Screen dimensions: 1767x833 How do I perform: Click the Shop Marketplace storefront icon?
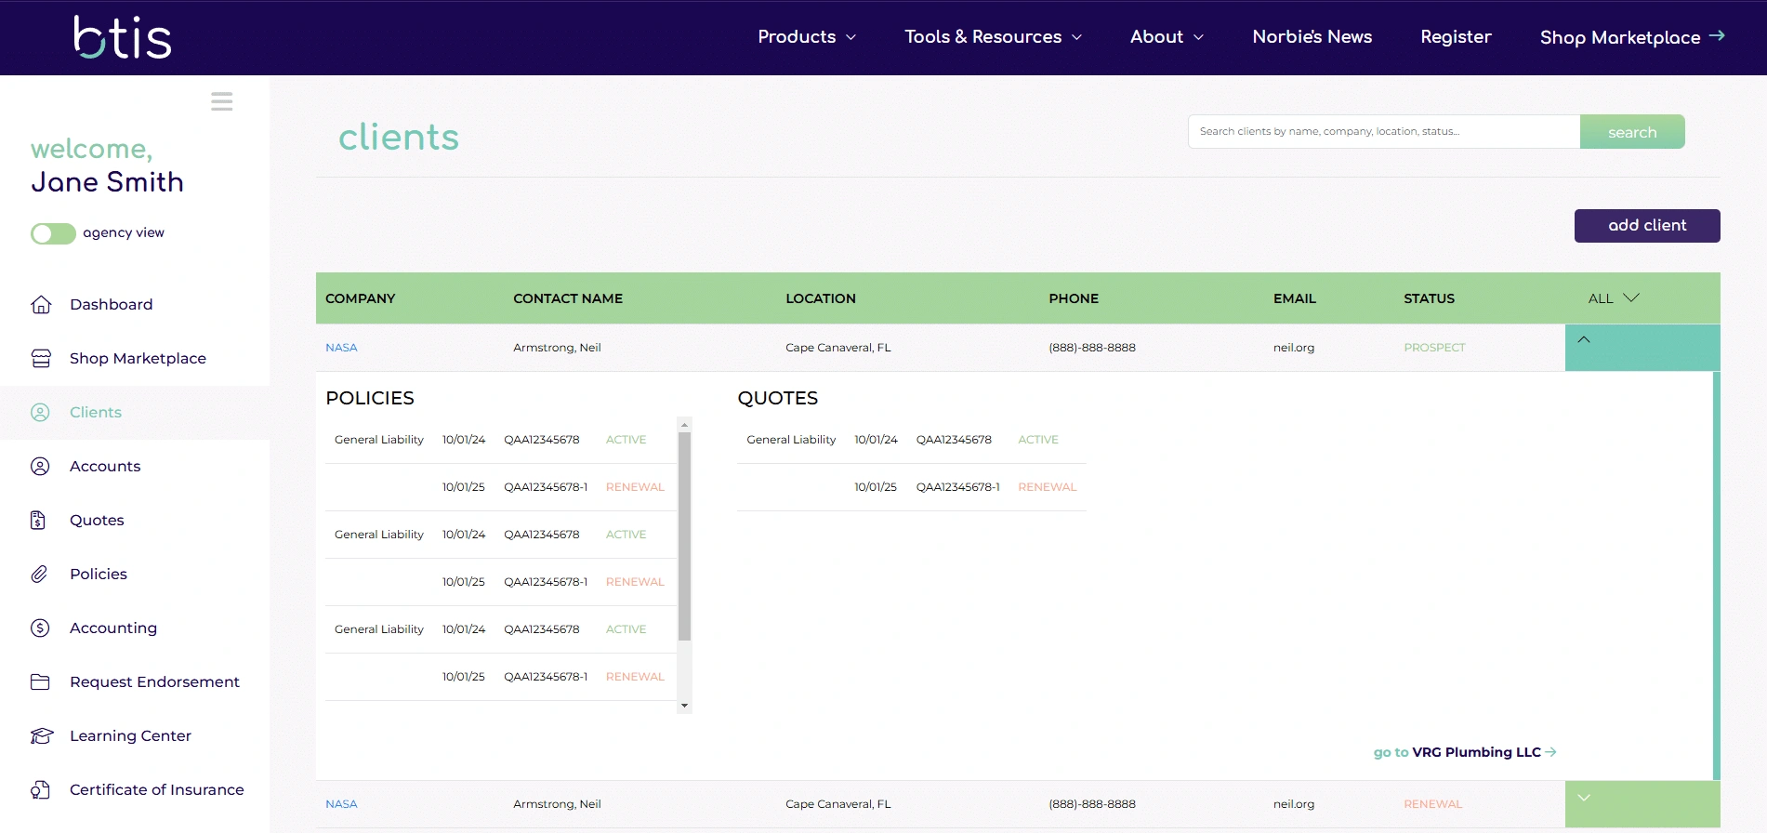41,359
